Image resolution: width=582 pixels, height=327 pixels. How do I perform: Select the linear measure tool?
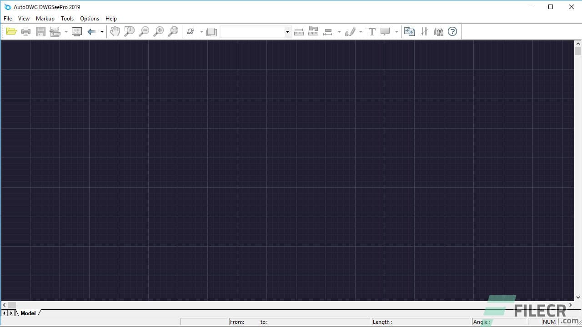[299, 31]
